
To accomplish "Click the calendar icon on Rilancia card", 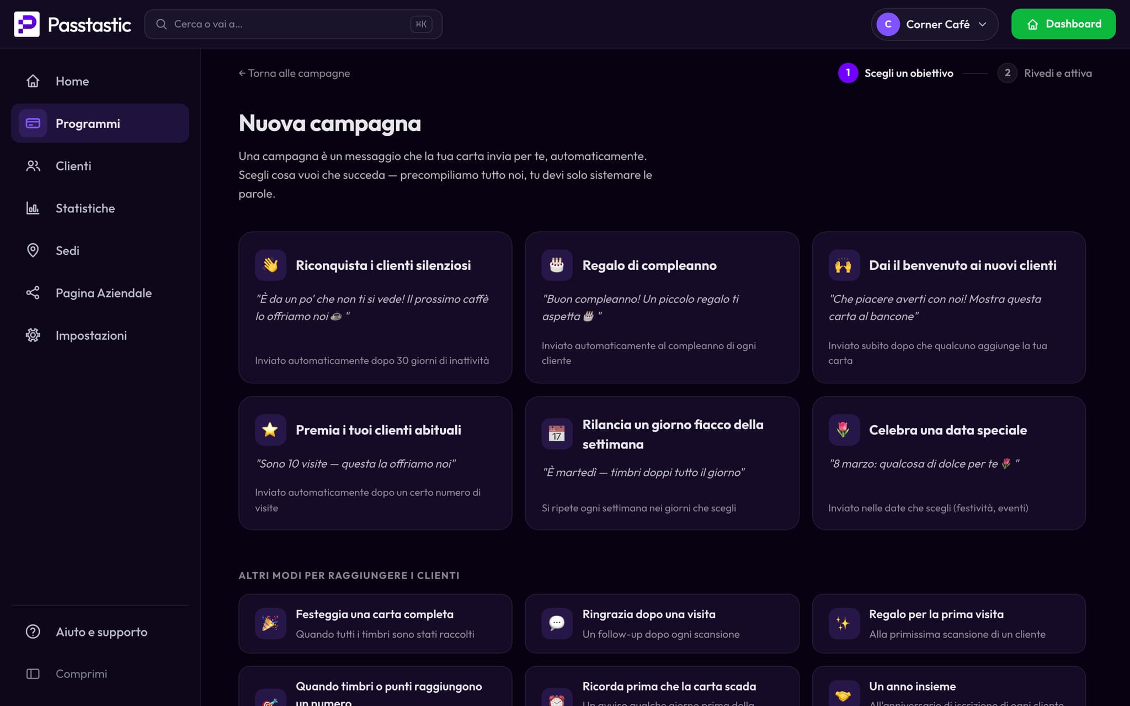I will [557, 434].
